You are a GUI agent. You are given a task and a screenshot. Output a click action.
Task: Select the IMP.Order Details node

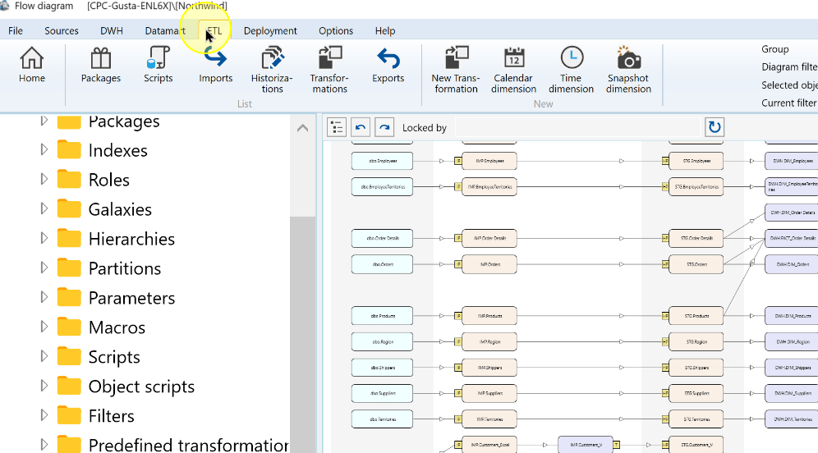pyautogui.click(x=489, y=238)
